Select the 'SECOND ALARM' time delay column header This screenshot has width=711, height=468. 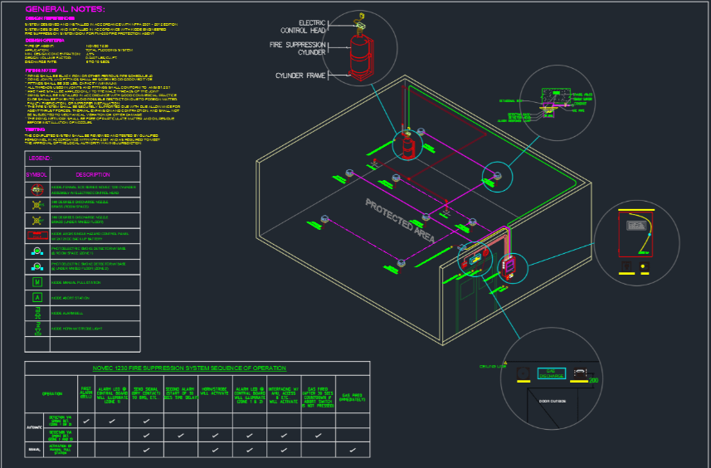pos(181,393)
